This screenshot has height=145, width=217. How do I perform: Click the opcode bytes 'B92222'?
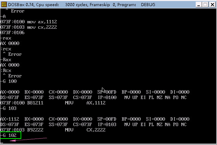35,130
